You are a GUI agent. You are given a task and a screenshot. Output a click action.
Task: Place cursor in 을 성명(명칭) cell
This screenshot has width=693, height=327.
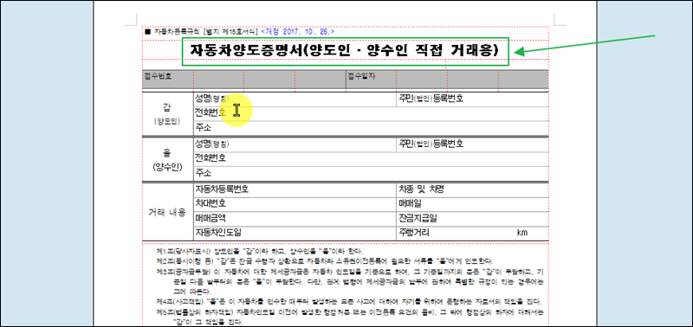(x=295, y=144)
